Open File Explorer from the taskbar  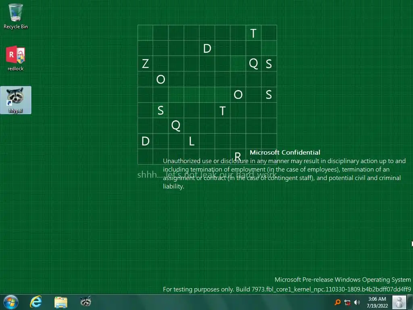click(61, 302)
